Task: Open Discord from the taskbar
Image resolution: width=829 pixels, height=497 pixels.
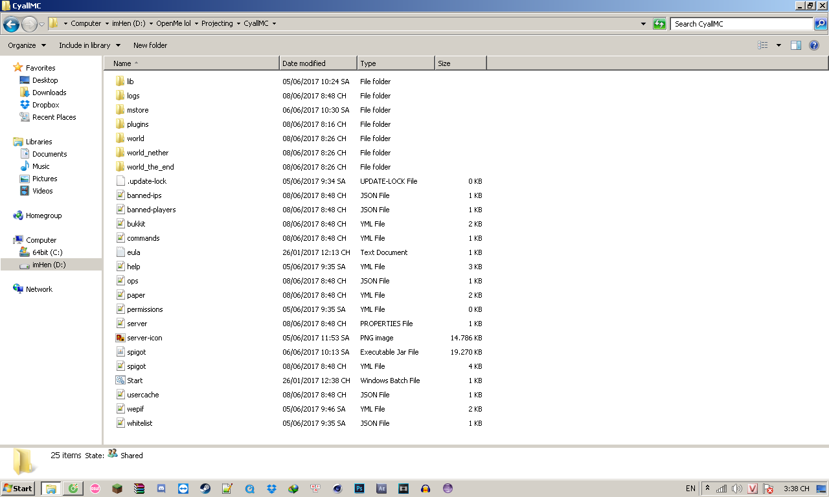Action: tap(161, 489)
